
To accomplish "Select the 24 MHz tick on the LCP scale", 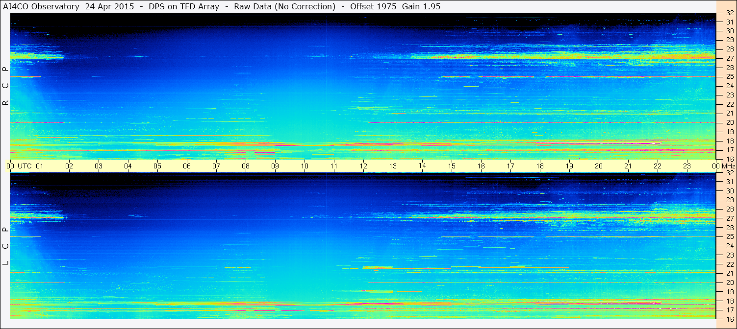I will [x=729, y=246].
